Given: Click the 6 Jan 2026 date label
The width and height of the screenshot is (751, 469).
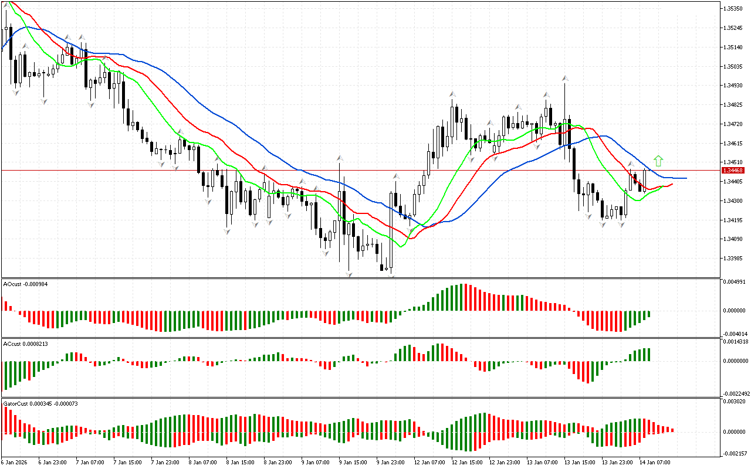Looking at the screenshot, I should pos(13,462).
